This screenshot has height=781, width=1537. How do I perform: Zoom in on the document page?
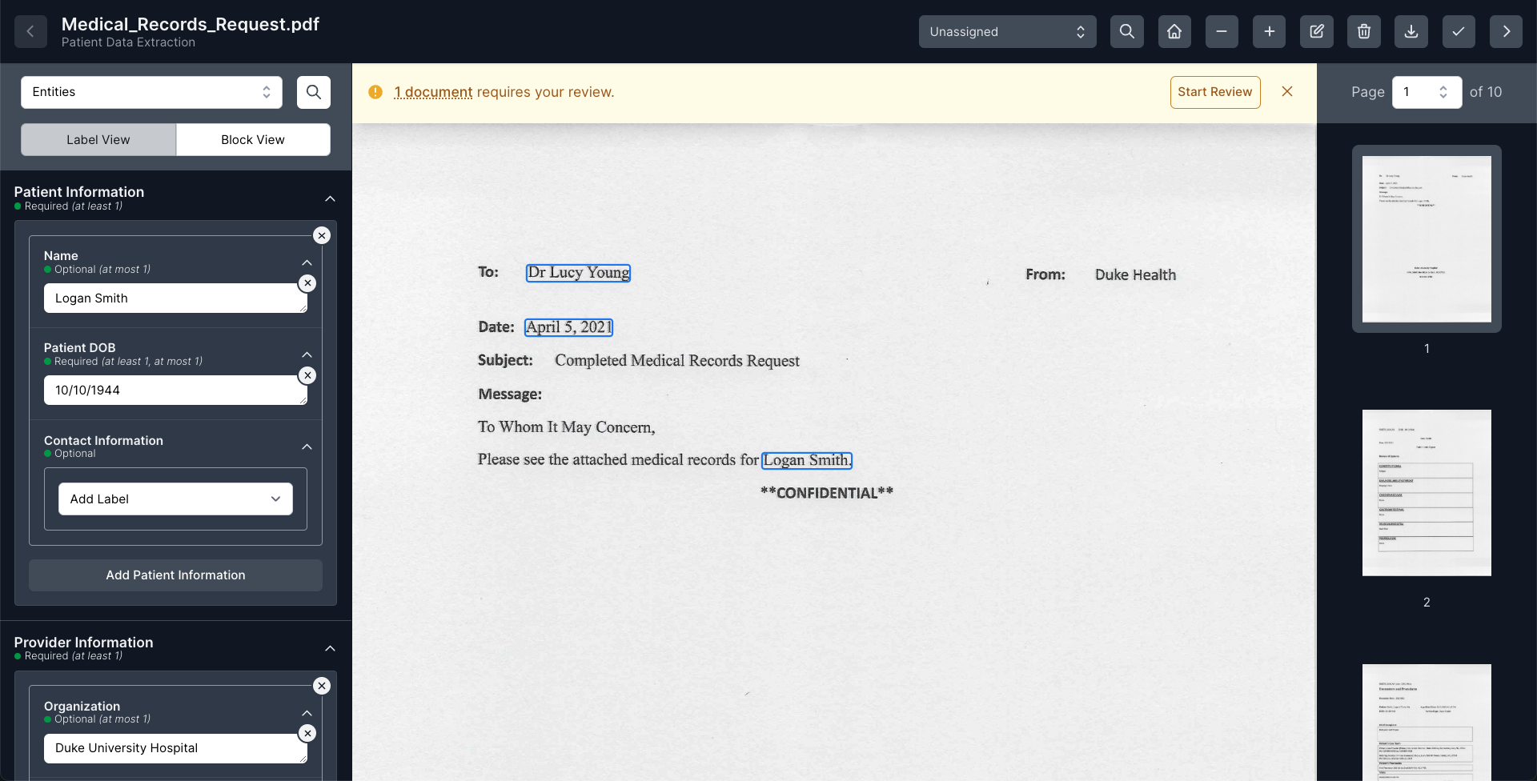click(1269, 31)
